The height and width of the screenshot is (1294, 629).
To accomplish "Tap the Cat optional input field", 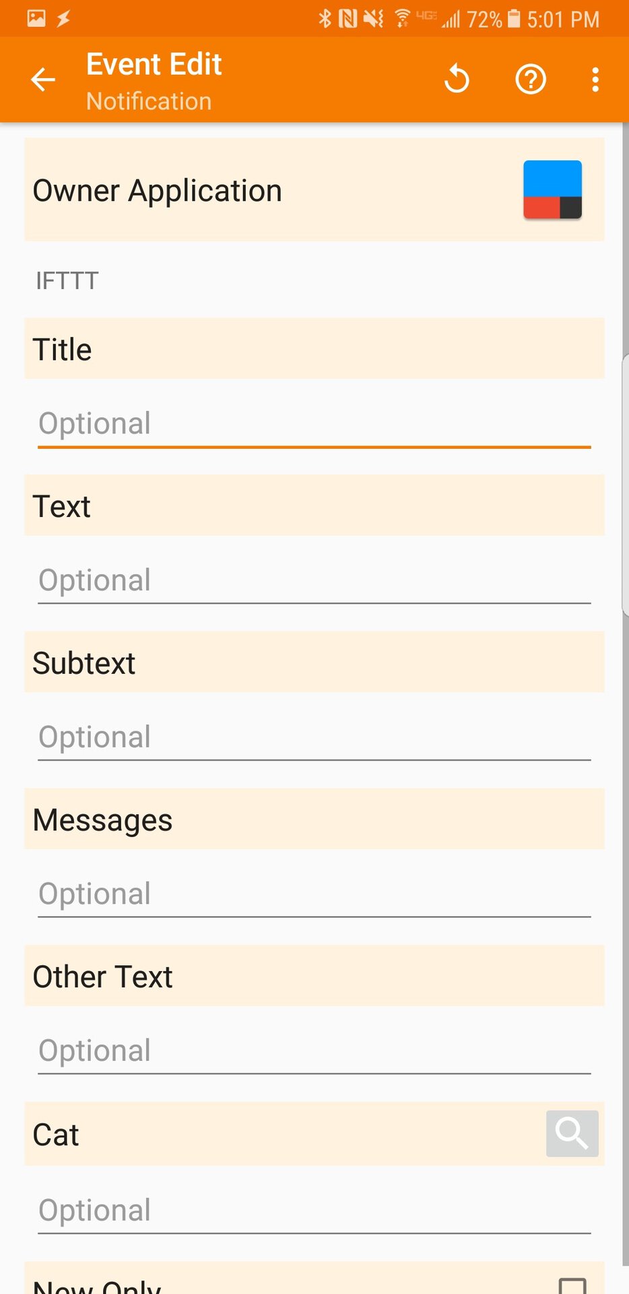I will (x=314, y=1210).
